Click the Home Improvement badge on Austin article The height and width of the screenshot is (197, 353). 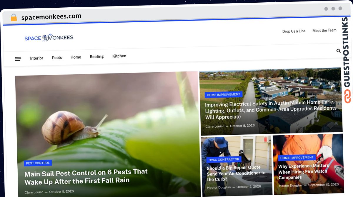(x=224, y=95)
